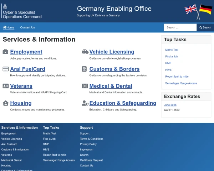Click the UK and German crossed flags image
This screenshot has height=171, width=214.
coord(198,12)
